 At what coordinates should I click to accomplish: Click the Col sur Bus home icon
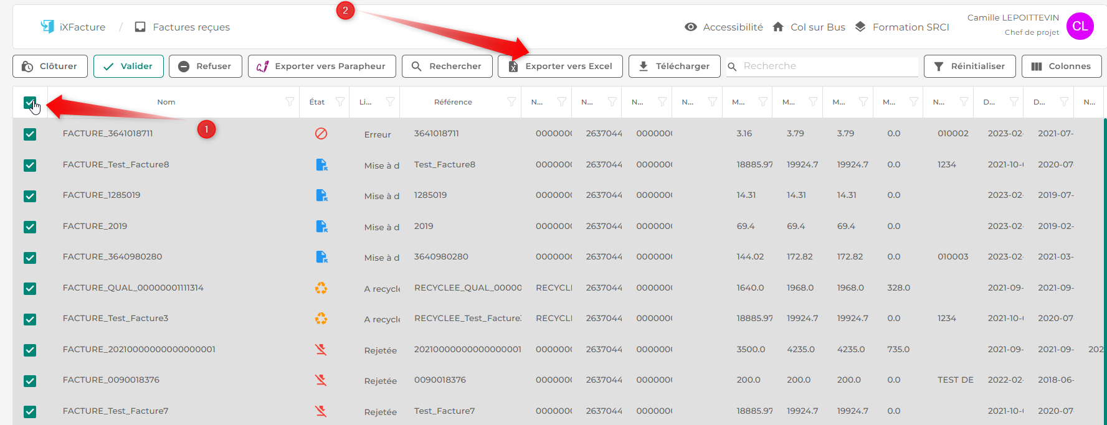click(777, 27)
